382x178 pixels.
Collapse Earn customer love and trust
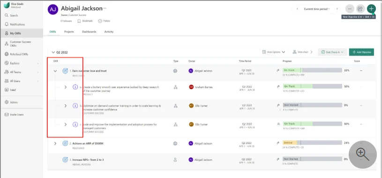(55, 71)
